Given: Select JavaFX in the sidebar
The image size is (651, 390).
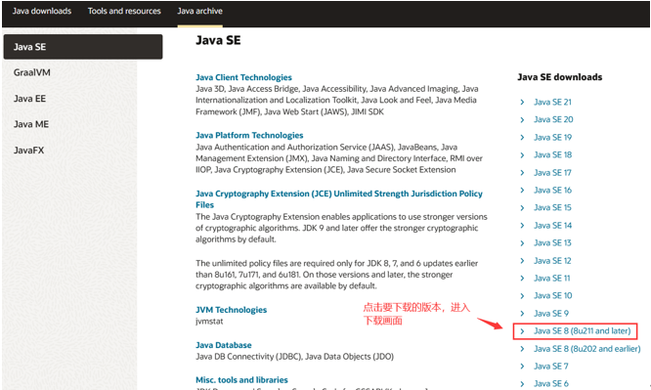Looking at the screenshot, I should point(28,151).
